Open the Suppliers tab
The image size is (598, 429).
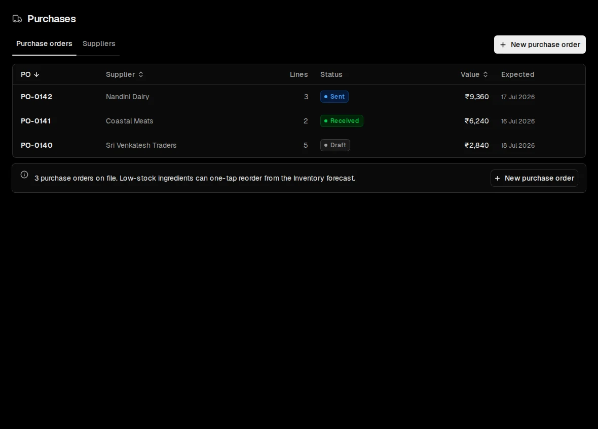(x=99, y=44)
